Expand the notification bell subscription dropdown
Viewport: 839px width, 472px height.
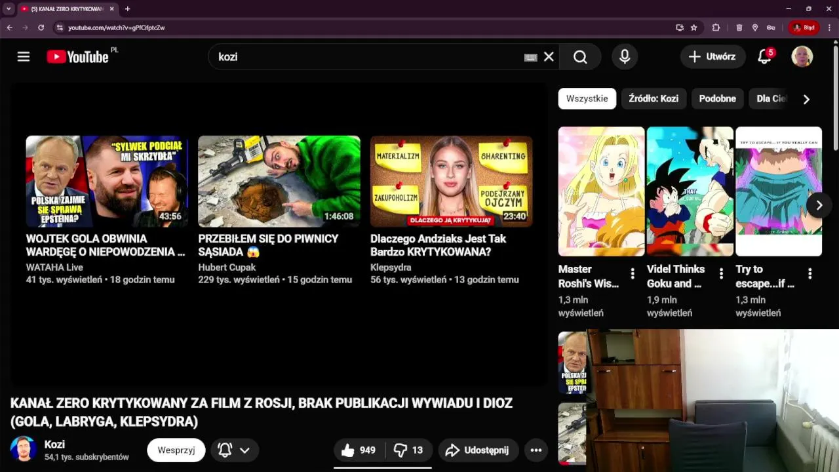pos(244,450)
